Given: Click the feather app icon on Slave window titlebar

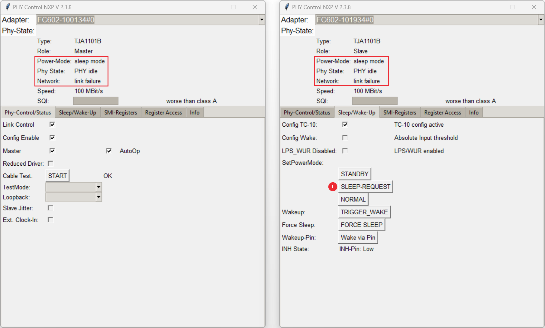Looking at the screenshot, I should pos(286,7).
